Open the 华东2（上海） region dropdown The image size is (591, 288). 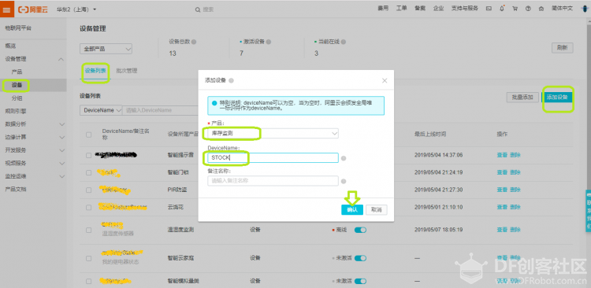(x=76, y=9)
